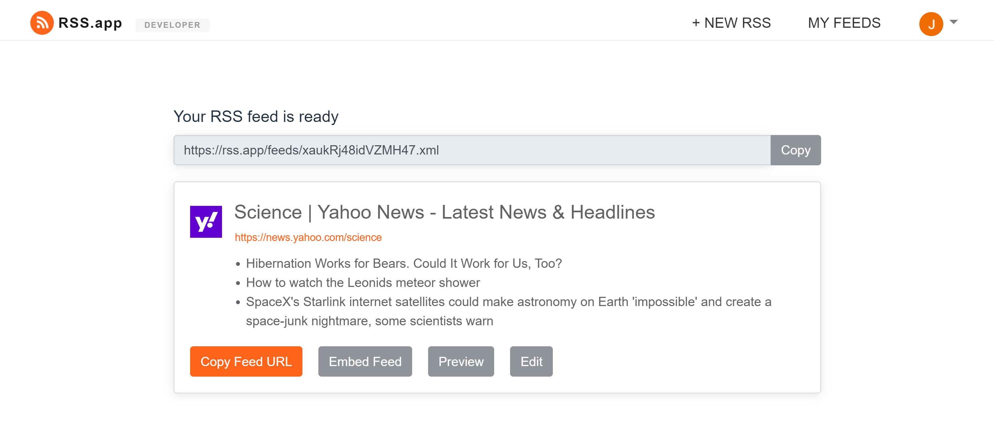The width and height of the screenshot is (994, 443).
Task: Edit the Yahoo News feed
Action: (x=531, y=362)
